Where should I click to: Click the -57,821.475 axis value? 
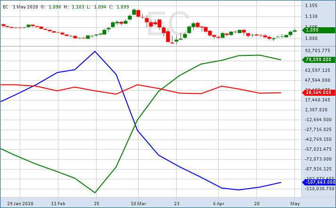click(318, 149)
